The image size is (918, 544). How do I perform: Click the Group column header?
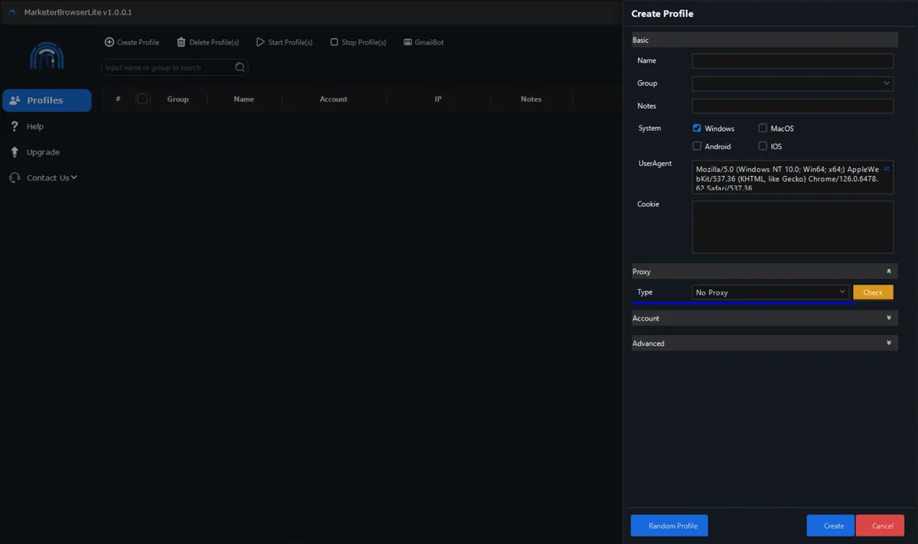(178, 99)
